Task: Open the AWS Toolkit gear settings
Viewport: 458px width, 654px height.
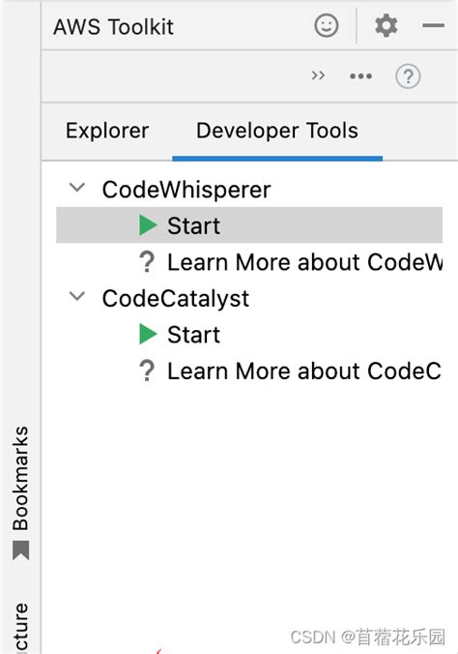Action: click(x=386, y=25)
